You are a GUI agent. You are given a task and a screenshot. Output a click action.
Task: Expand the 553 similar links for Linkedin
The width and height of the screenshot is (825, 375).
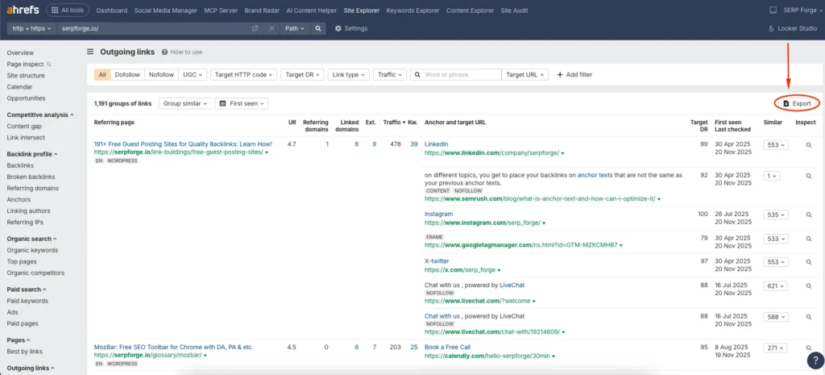[x=776, y=144]
